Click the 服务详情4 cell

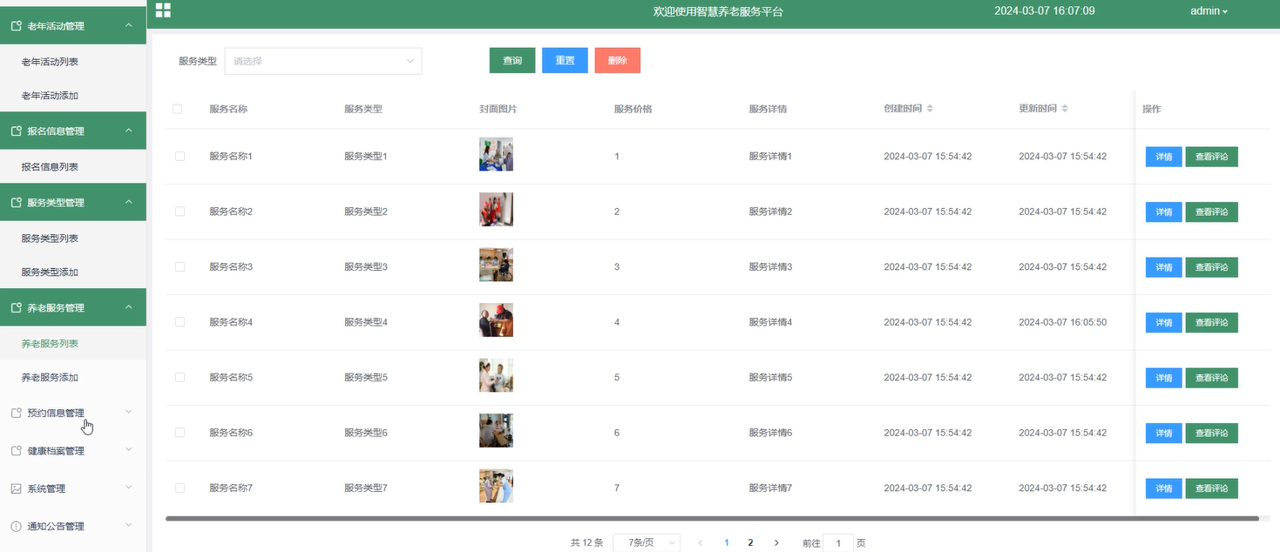click(770, 322)
